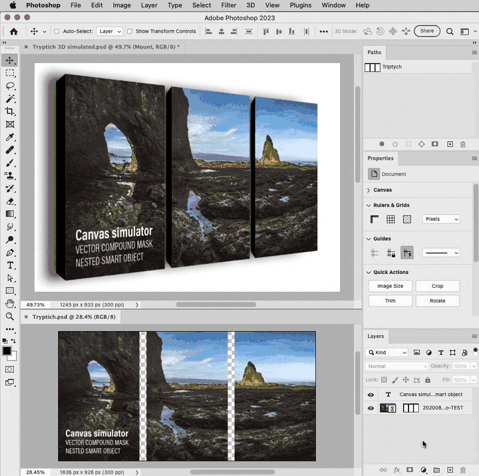Enable Show Transform Controls checkbox
The image size is (479, 476).
tap(130, 31)
